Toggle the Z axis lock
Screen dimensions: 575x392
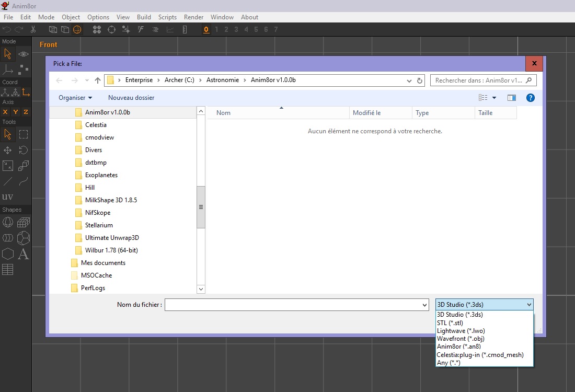(x=26, y=112)
